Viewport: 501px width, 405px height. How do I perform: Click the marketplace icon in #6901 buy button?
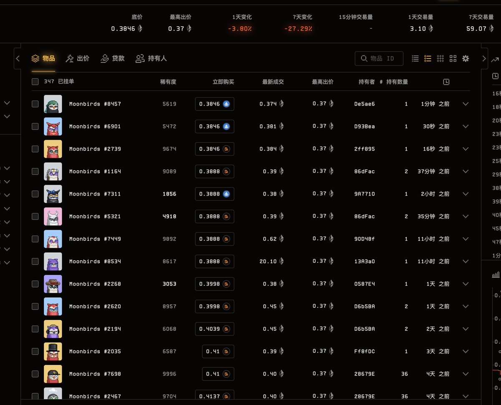227,126
